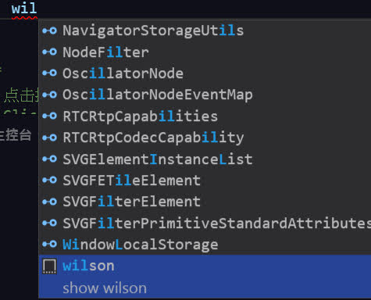Click the interface icon beside SVGElementInstanceList
Viewport: 371px width, 300px height.
(49, 159)
